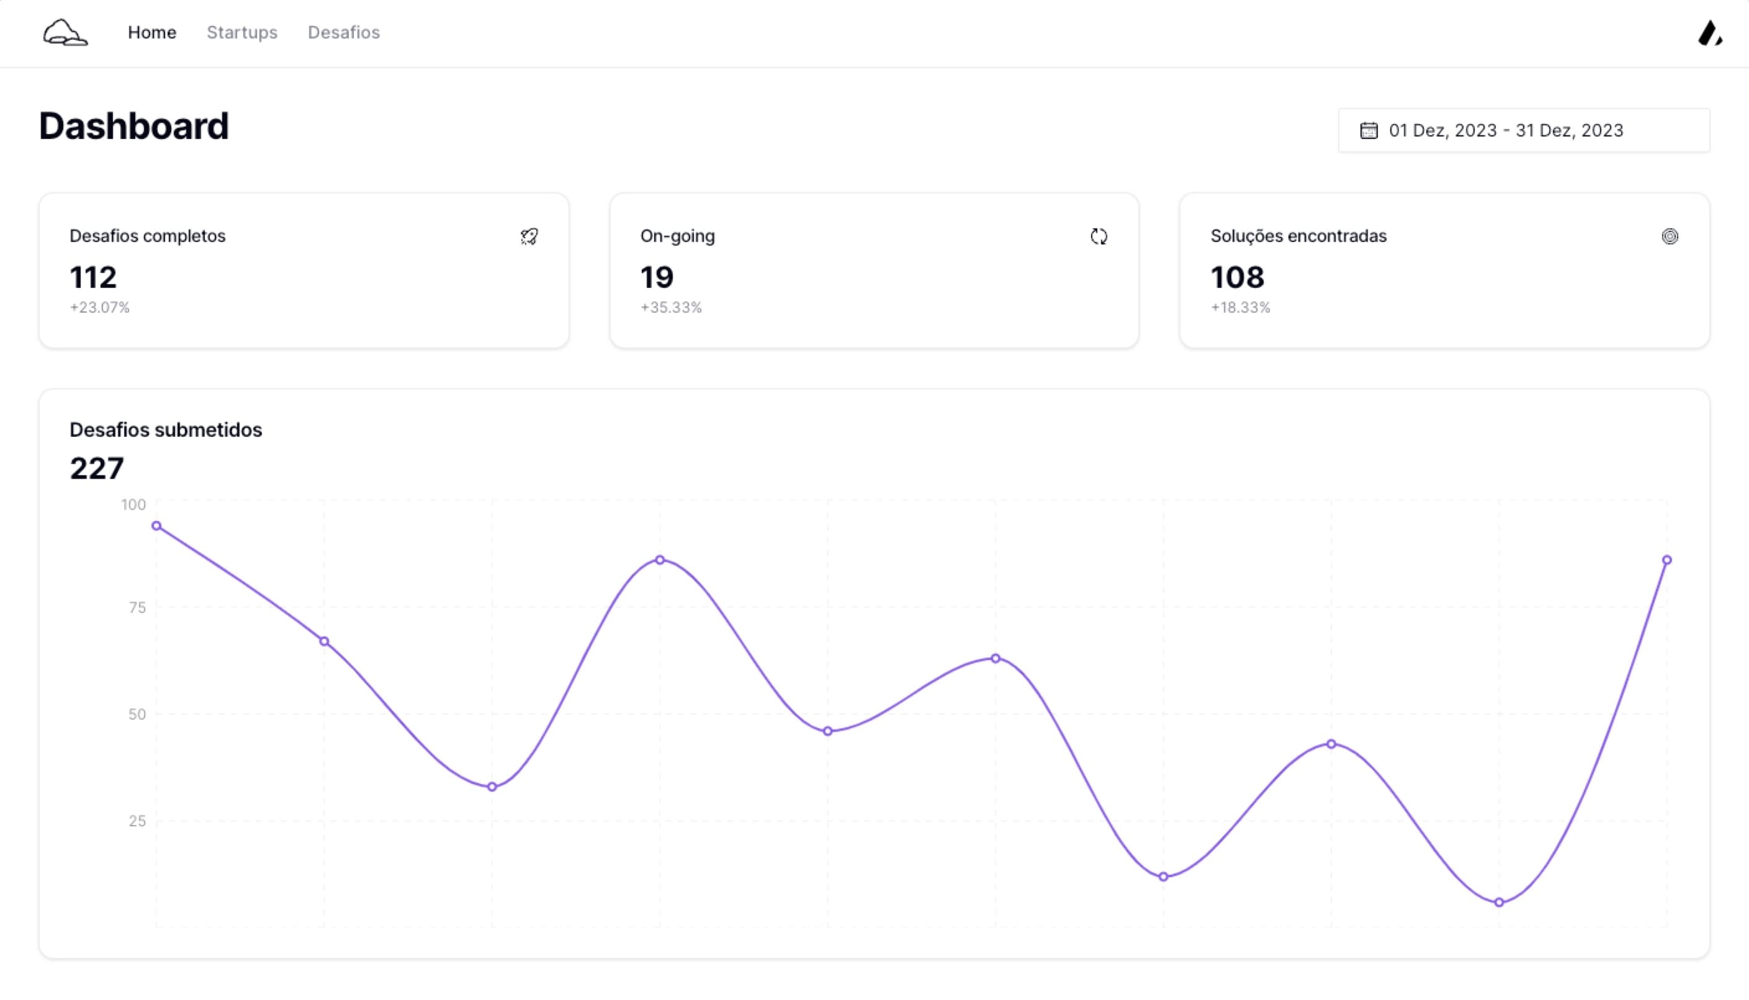Click the target icon on Soluções encontradas
The height and width of the screenshot is (1000, 1749).
[1670, 236]
